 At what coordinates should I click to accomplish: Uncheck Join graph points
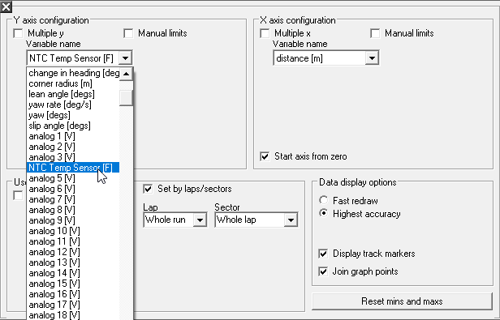[323, 271]
